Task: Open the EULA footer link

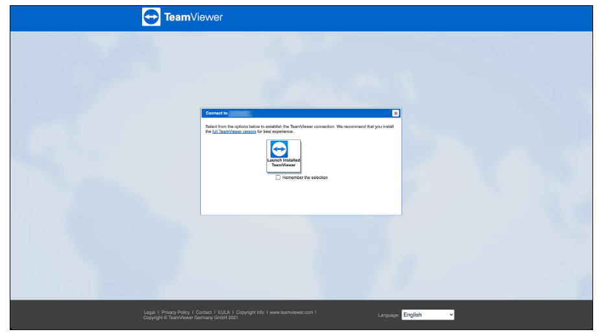Action: pos(224,313)
